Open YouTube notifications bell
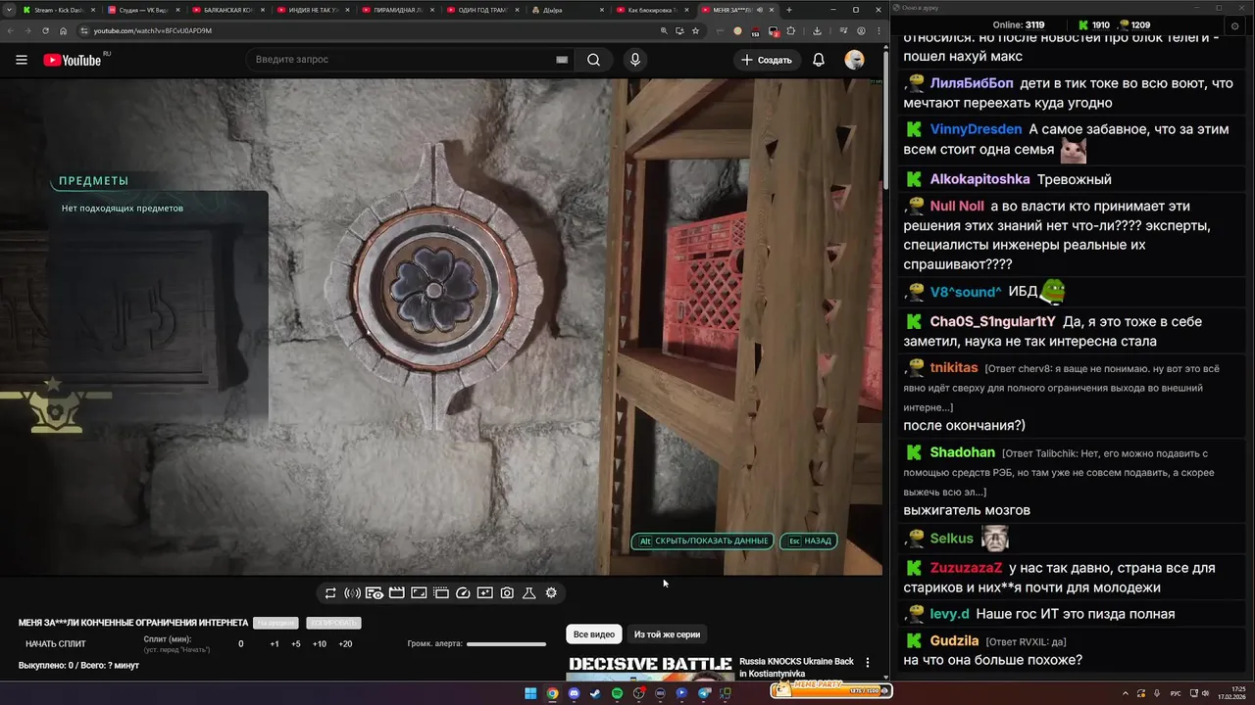 (x=819, y=60)
